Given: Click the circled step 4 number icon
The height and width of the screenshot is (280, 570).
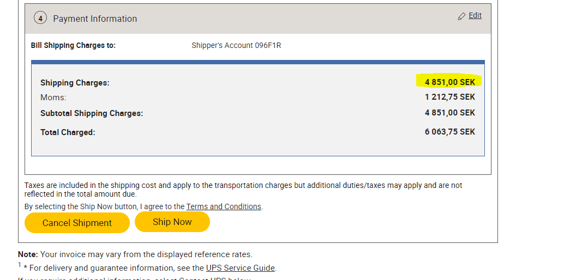Looking at the screenshot, I should tap(40, 18).
